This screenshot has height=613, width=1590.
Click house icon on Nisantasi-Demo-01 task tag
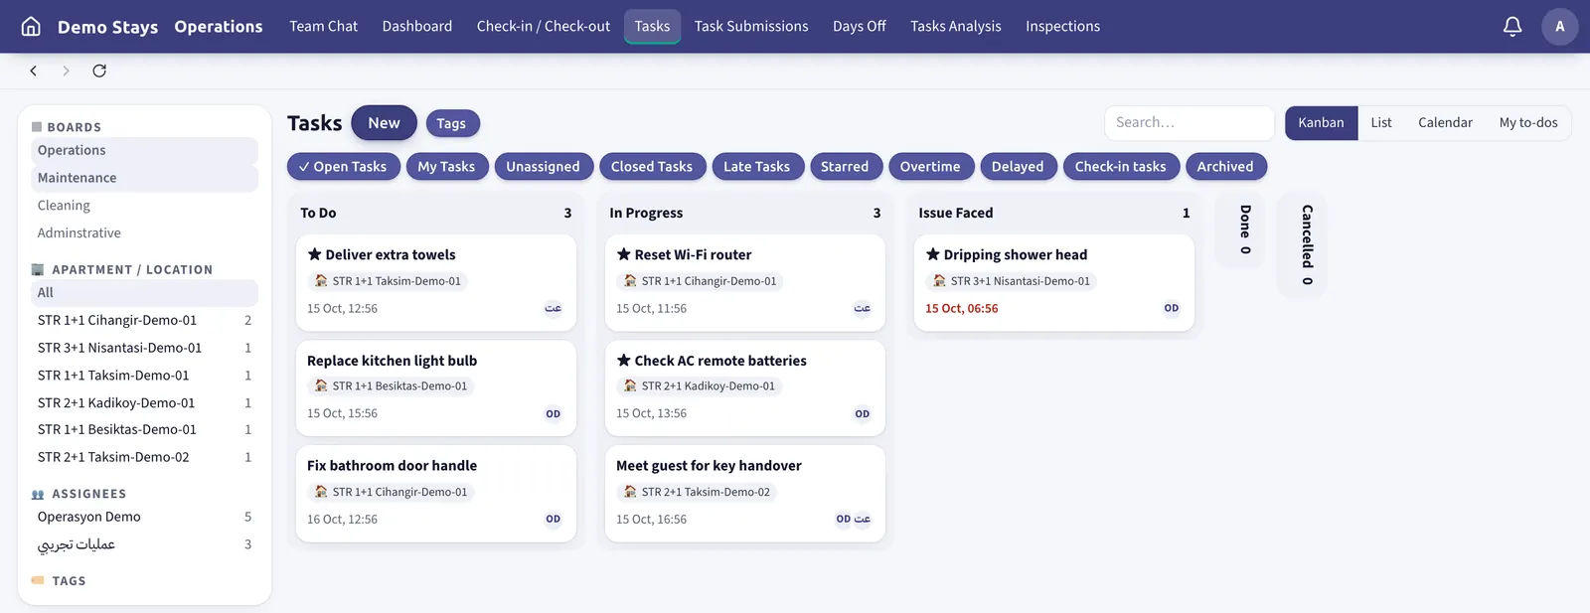(x=939, y=281)
